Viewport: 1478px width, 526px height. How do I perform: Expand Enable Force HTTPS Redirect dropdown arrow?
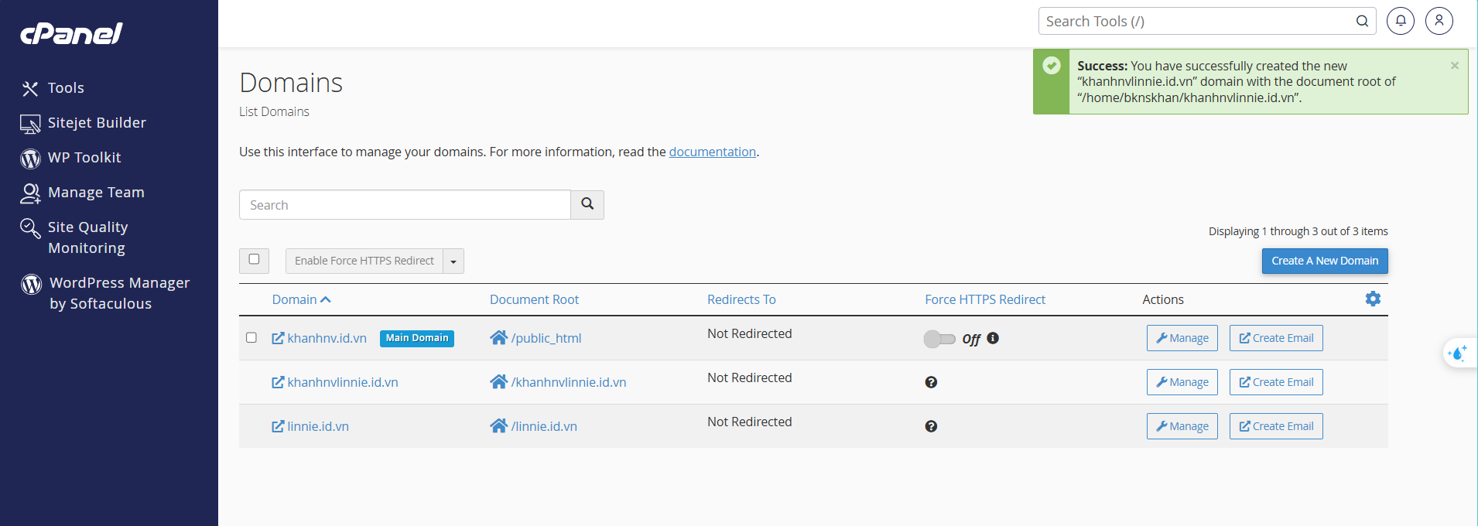tap(453, 261)
